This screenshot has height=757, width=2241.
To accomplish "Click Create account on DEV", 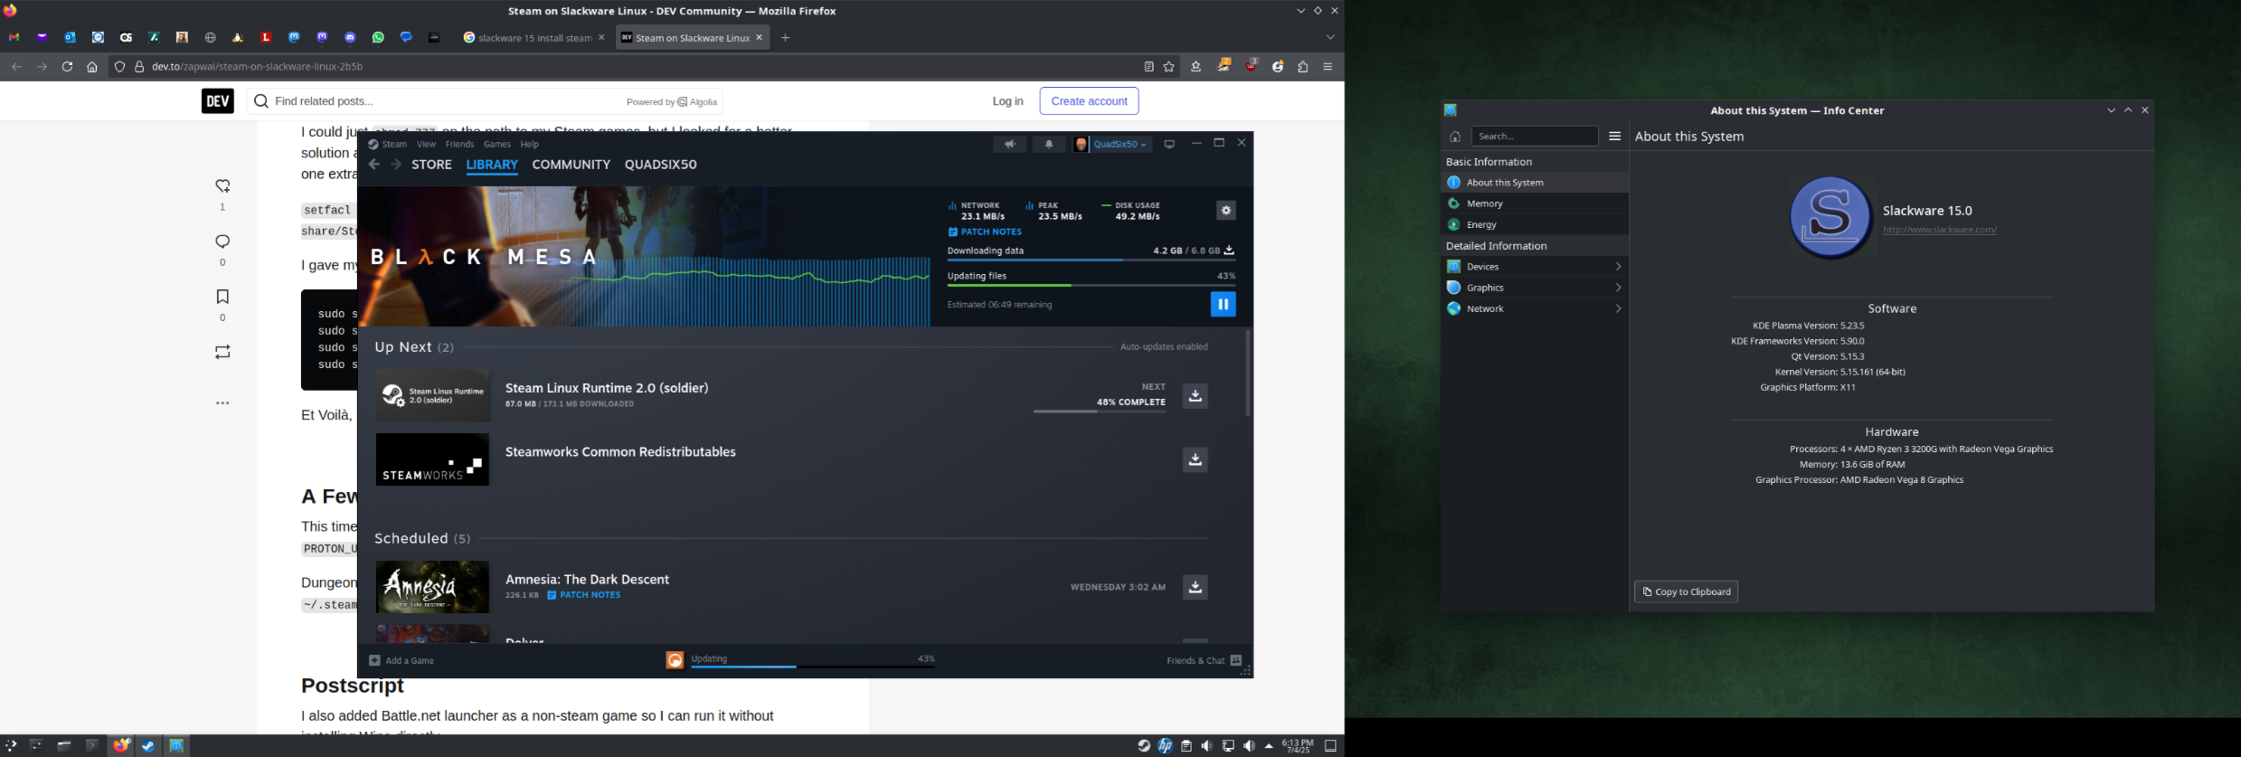I will [x=1089, y=101].
